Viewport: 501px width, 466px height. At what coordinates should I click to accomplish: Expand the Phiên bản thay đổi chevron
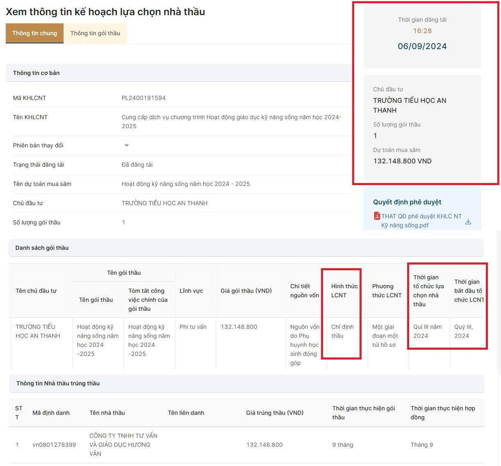(127, 145)
